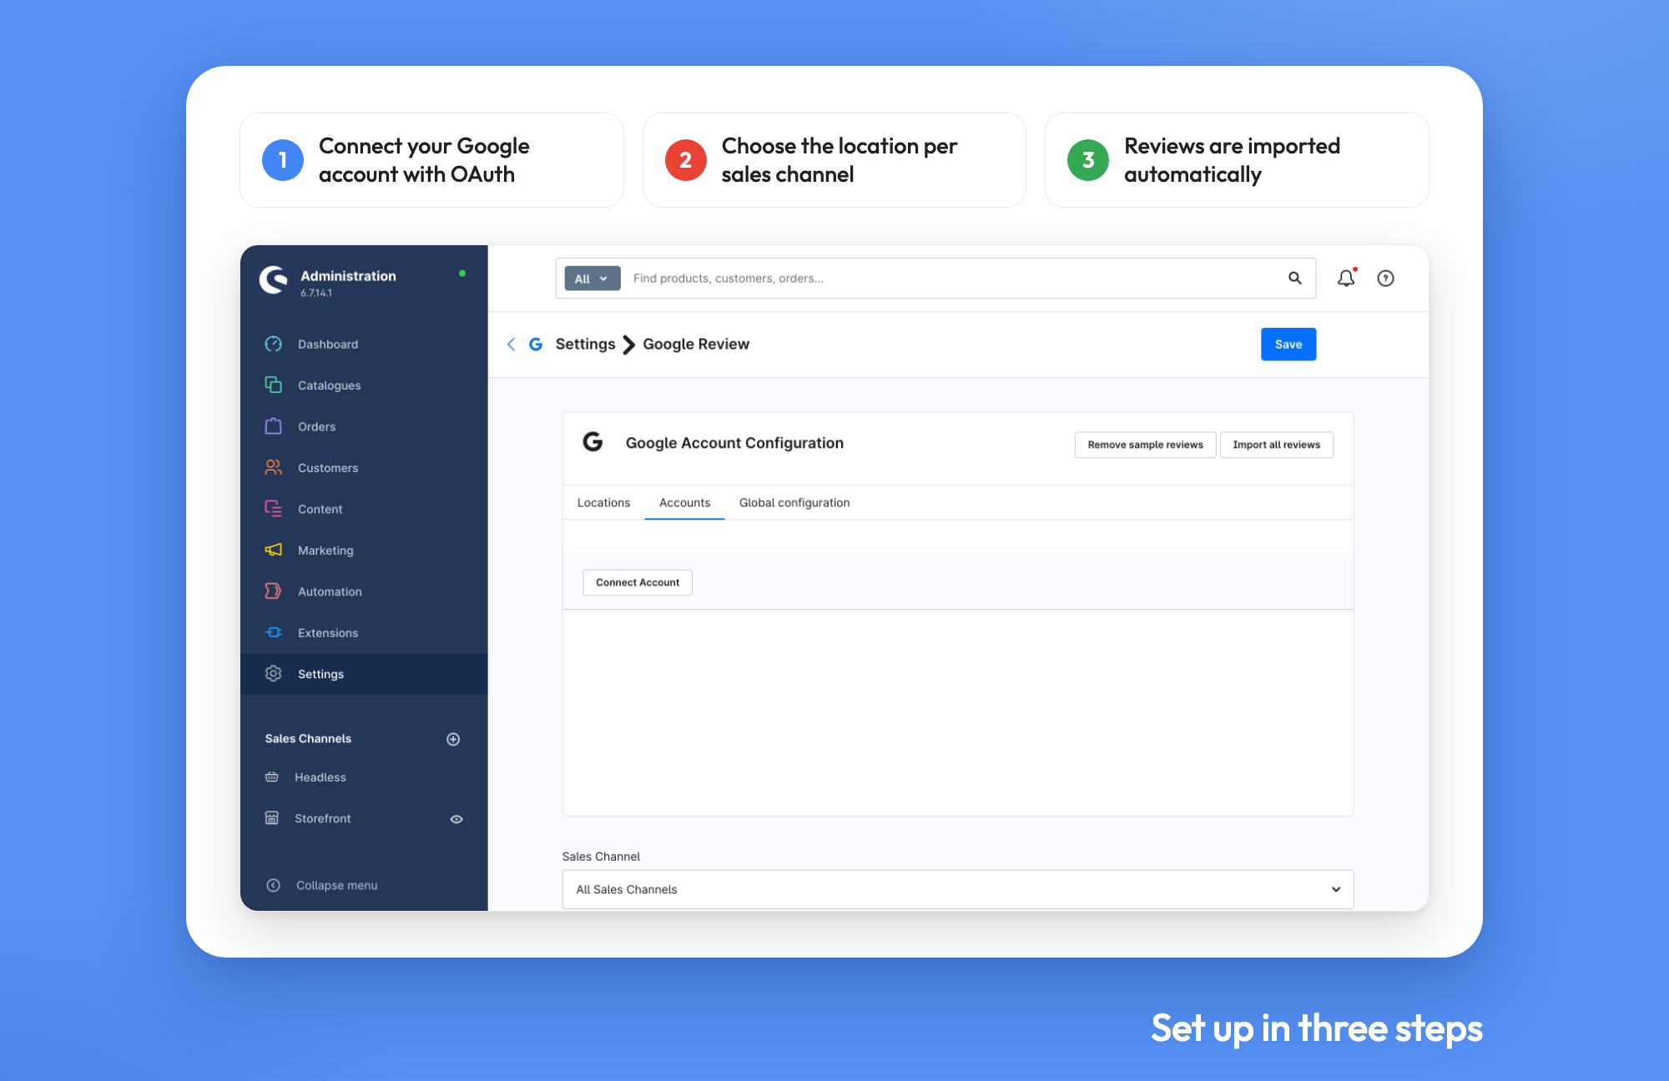Open the help question mark icon
Image resolution: width=1669 pixels, height=1081 pixels.
pyautogui.click(x=1385, y=279)
